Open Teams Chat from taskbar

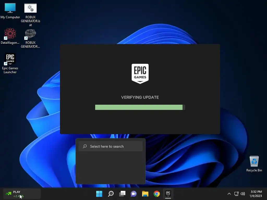(x=134, y=194)
